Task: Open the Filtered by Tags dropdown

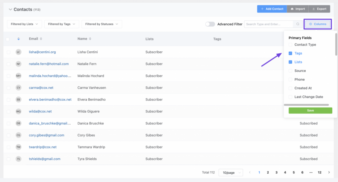Action: 62,24
